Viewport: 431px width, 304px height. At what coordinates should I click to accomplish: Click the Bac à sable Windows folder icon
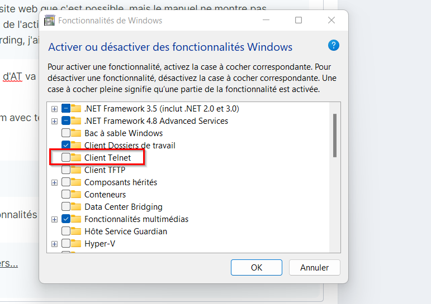[x=76, y=133]
